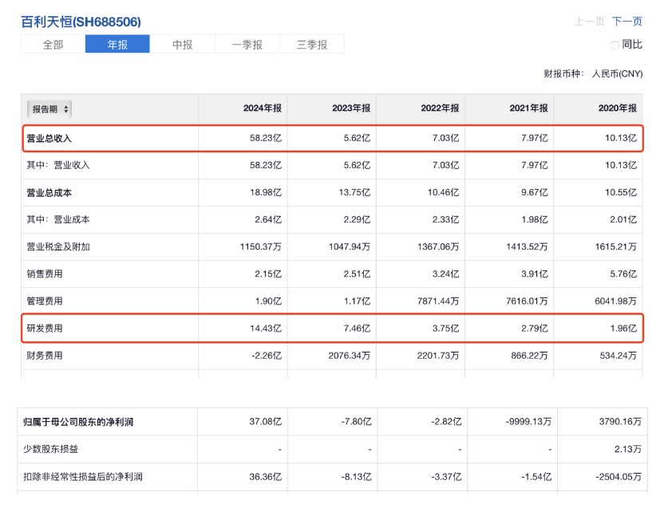The height and width of the screenshot is (508, 660).
Task: Select the 研发费用 row label
Action: (45, 328)
